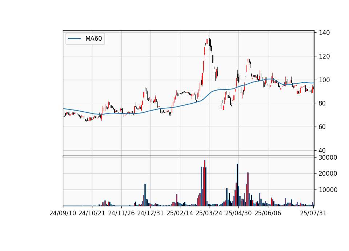Click the 60 price axis label
This screenshot has width=349, height=251.
(322, 127)
